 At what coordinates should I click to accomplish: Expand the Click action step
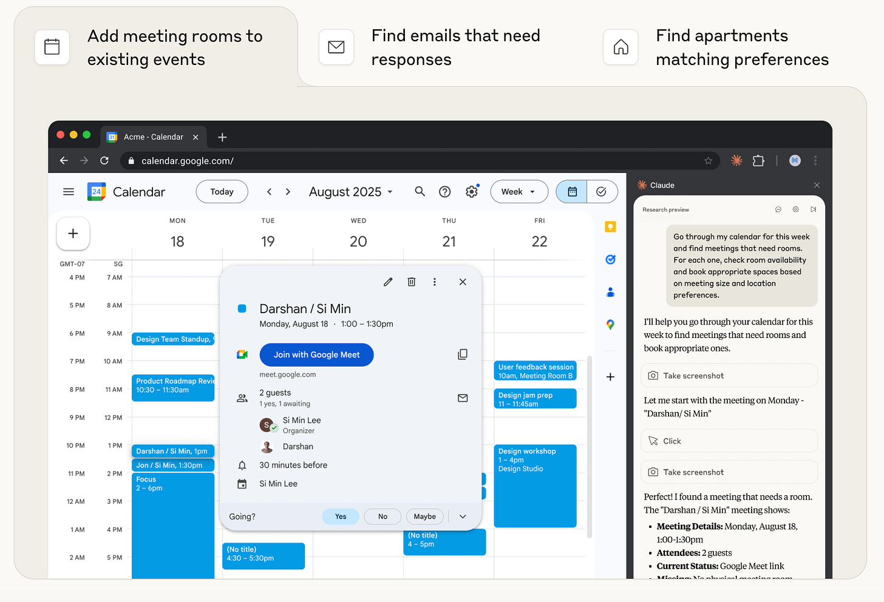[729, 441]
